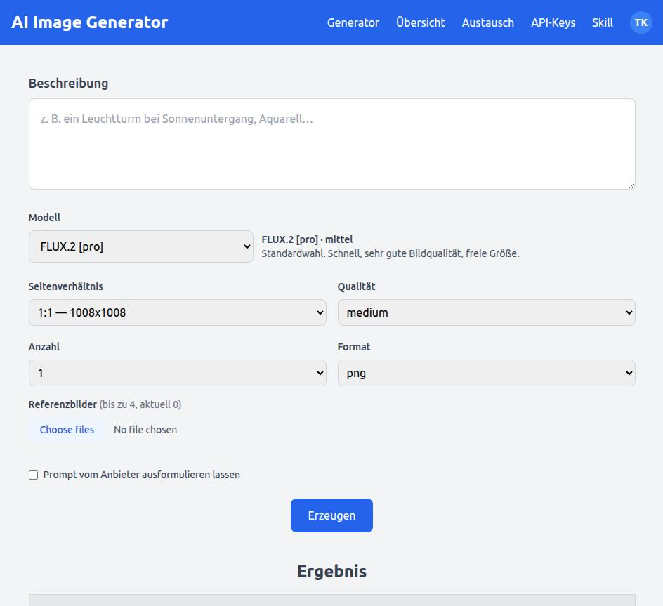Click the textarea resize handle corner
The width and height of the screenshot is (663, 606).
tap(631, 185)
